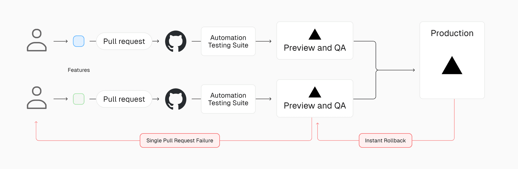This screenshot has height=169, width=518.
Task: Click the bottom user person icon
Action: 37,98
